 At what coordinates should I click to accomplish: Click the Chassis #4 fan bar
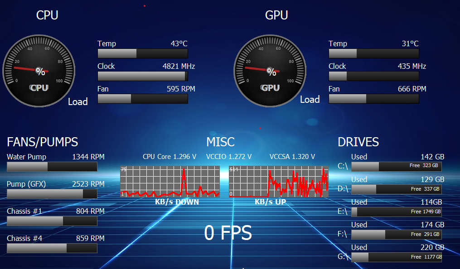pos(52,248)
